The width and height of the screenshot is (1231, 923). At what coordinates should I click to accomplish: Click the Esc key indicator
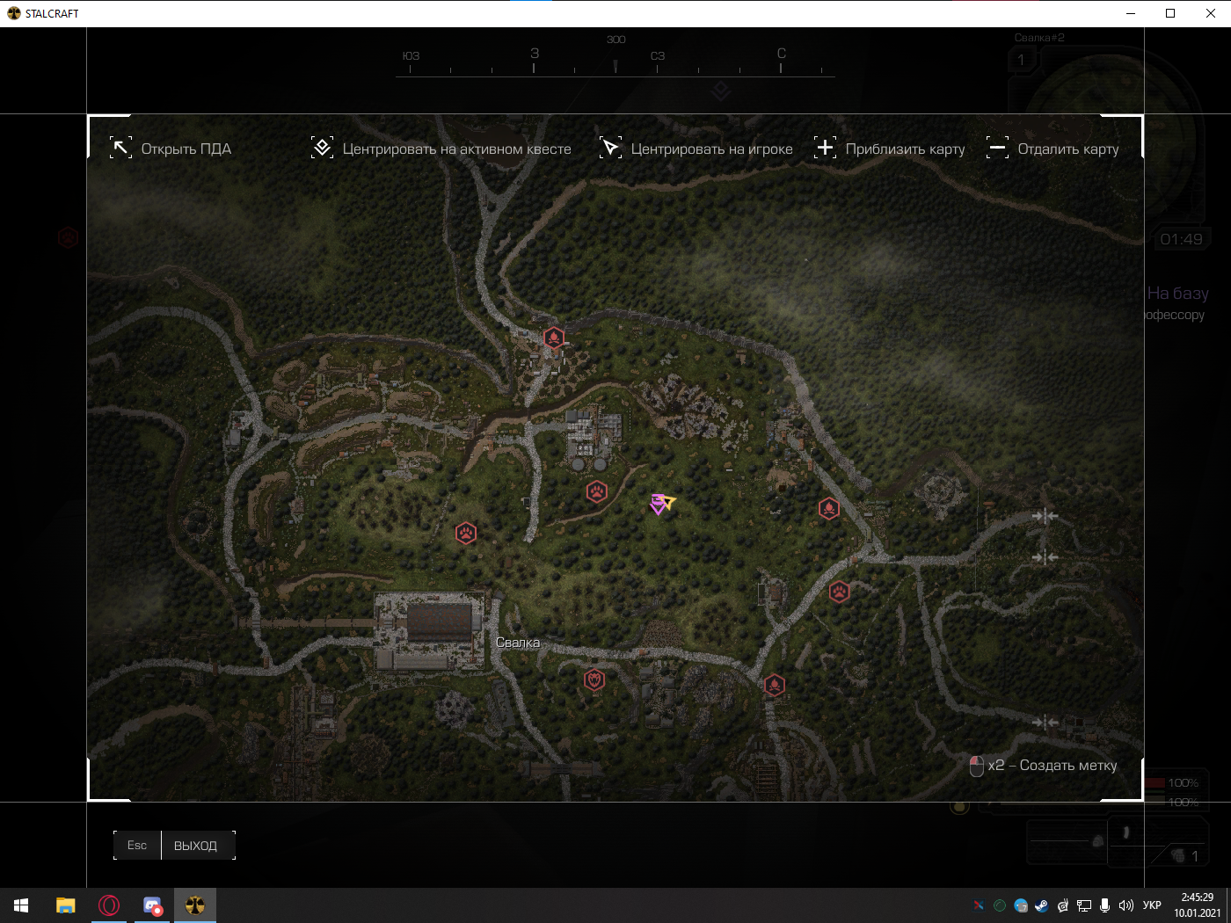coord(137,846)
